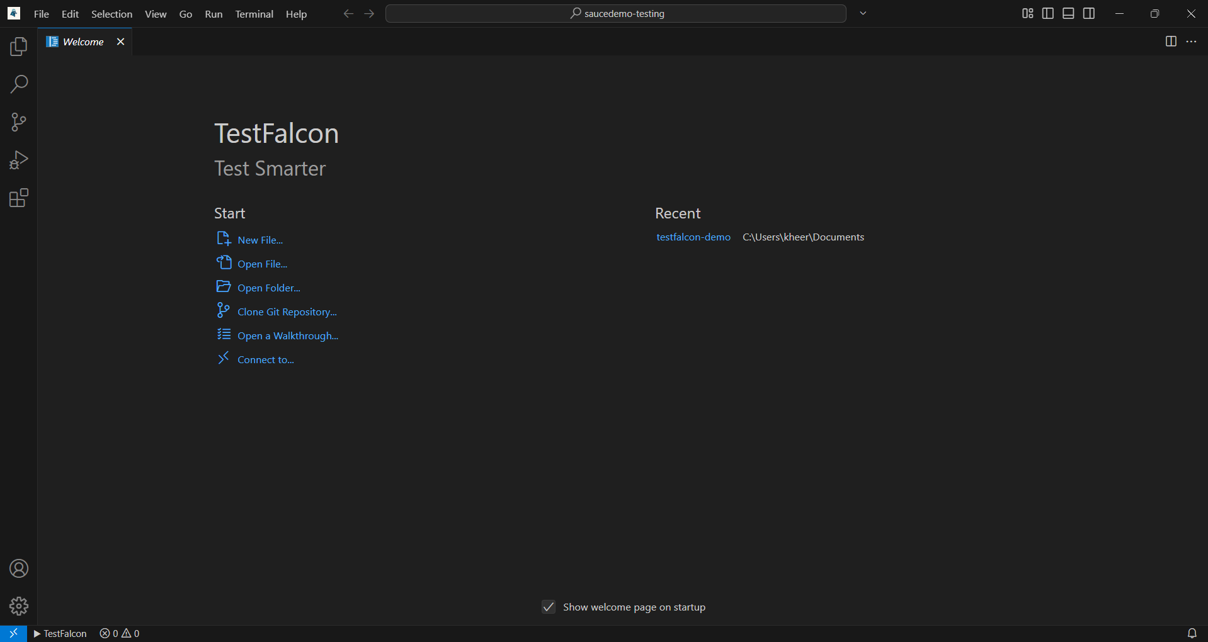Open notifications bell in status bar
The height and width of the screenshot is (642, 1208).
[x=1192, y=633]
